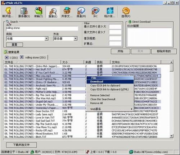Select row 'She Was Hot.mp3'
Screen dimensions: 180x155
point(82,99)
